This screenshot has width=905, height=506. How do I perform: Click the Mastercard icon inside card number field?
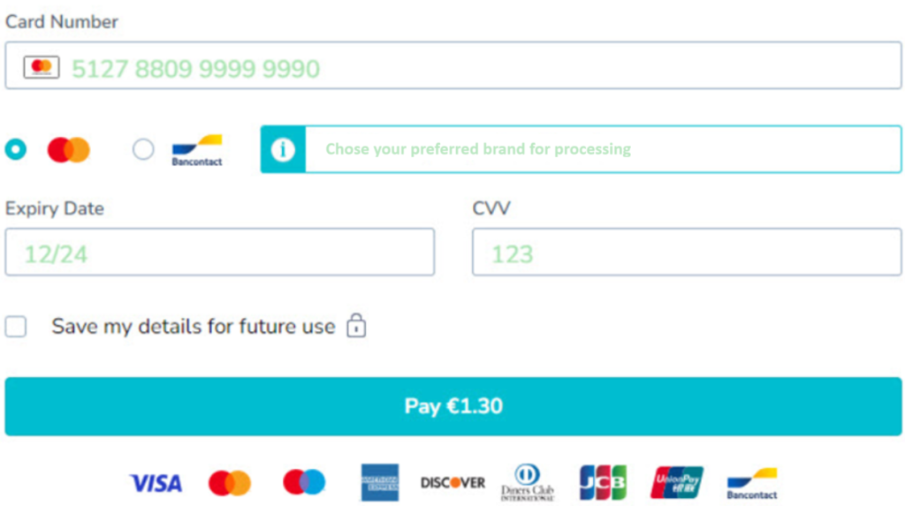[42, 67]
